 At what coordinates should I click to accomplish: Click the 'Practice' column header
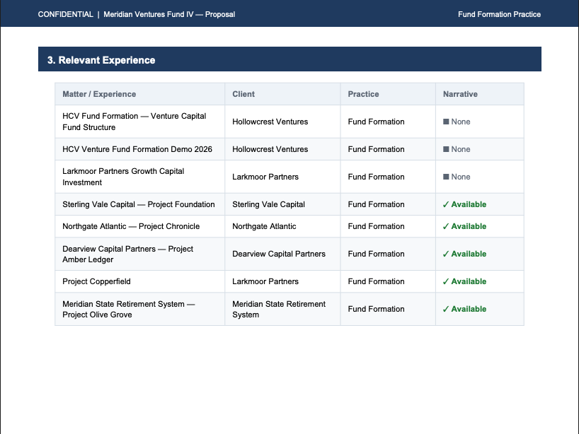363,94
